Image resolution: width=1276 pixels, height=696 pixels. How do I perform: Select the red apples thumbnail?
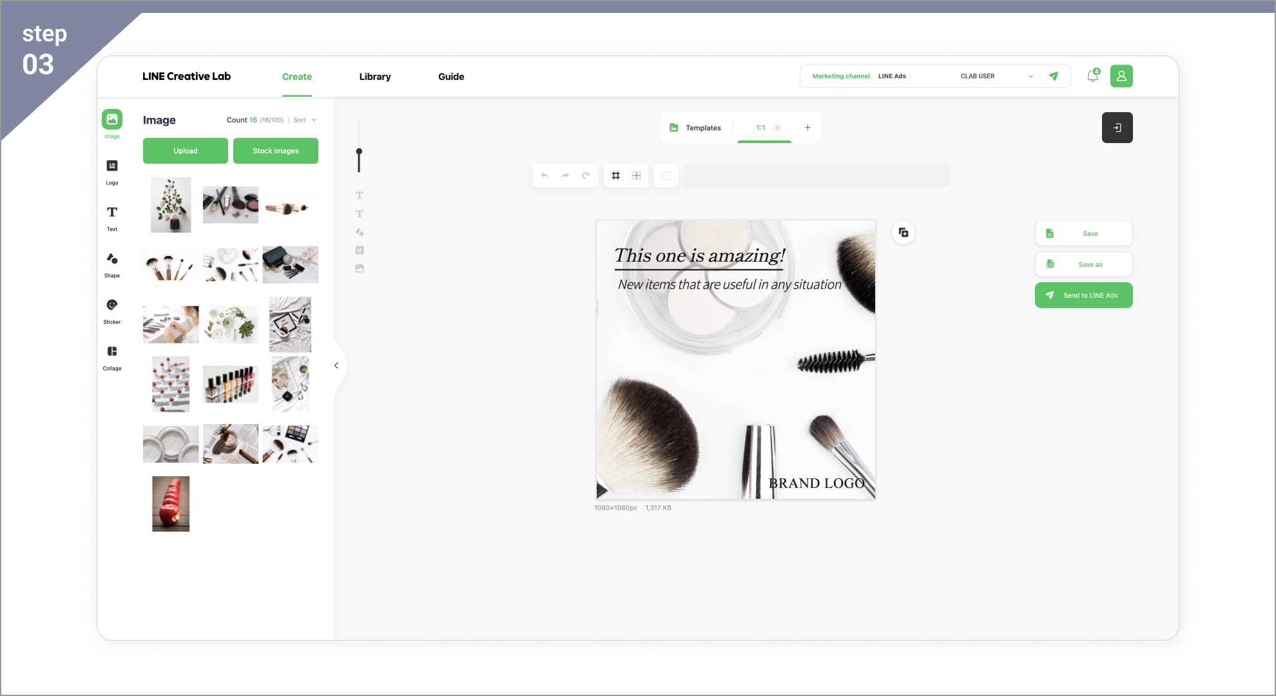171,504
